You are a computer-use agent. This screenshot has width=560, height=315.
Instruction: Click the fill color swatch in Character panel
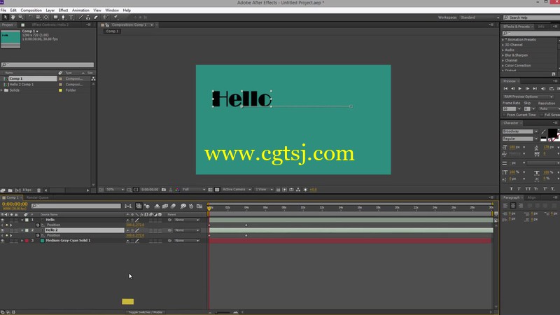552,133
